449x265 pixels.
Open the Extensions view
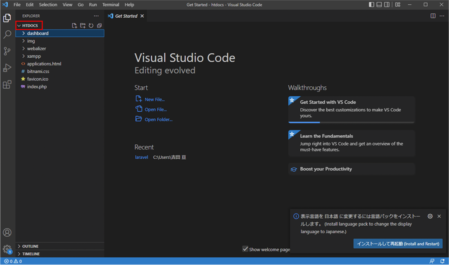(x=7, y=84)
